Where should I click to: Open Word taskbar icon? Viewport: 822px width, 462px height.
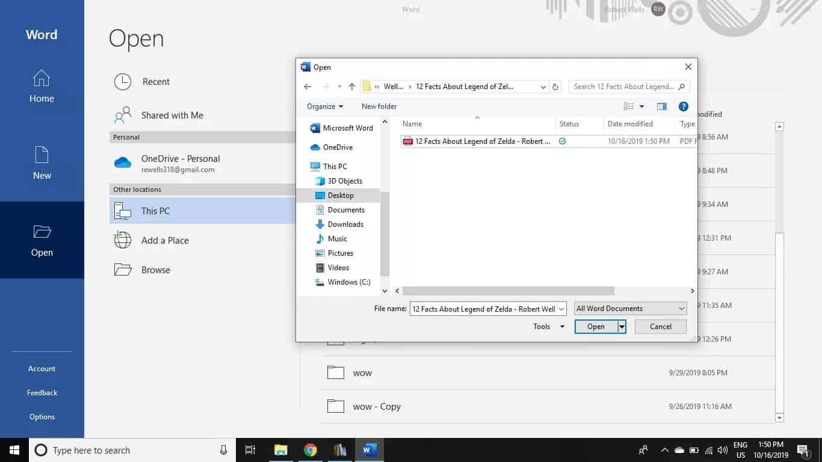coord(369,450)
